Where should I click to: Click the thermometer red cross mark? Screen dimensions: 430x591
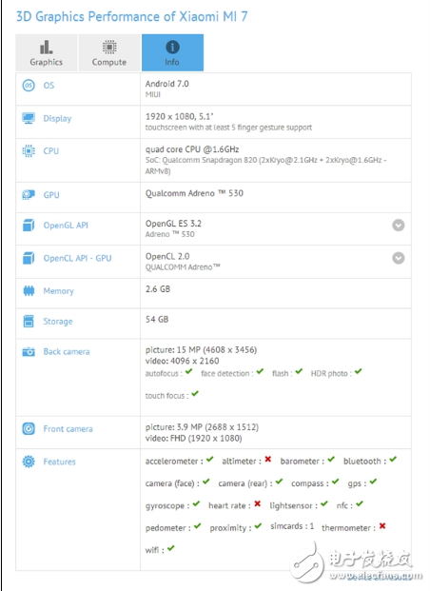click(x=382, y=525)
